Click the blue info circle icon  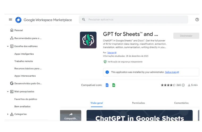(x=107, y=72)
